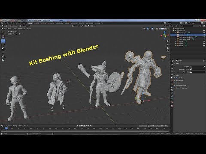The height and width of the screenshot is (154, 206).
Task: Toggle viewport X-ray mode
Action: coord(157,29)
